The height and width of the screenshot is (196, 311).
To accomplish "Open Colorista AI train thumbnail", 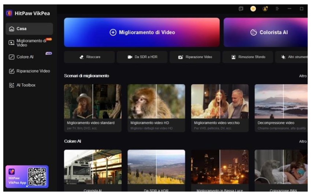I will click(x=93, y=167).
